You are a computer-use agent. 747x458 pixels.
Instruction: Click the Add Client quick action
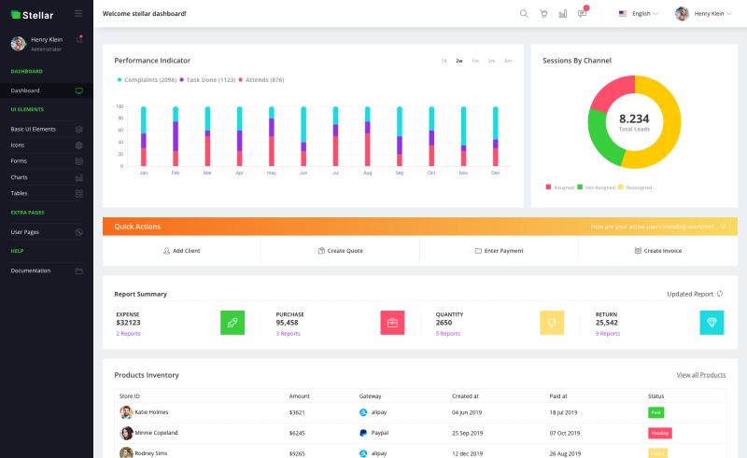(181, 250)
